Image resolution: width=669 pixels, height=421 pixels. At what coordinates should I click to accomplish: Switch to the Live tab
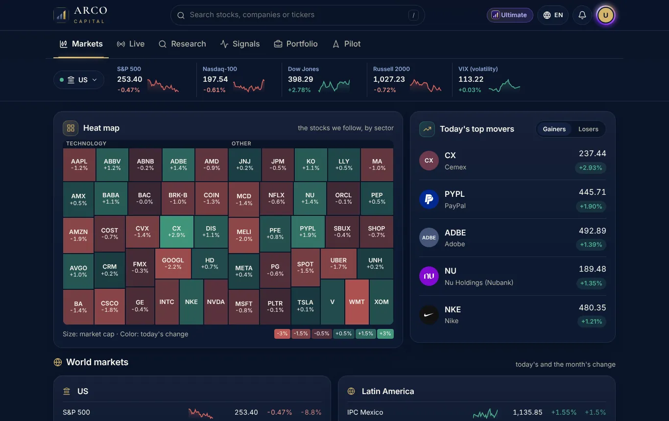[130, 44]
